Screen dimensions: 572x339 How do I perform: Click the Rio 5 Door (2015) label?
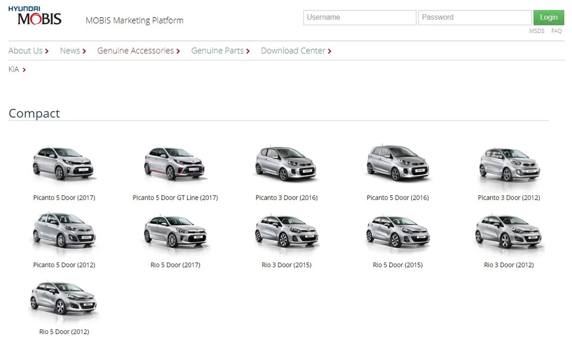398,265
